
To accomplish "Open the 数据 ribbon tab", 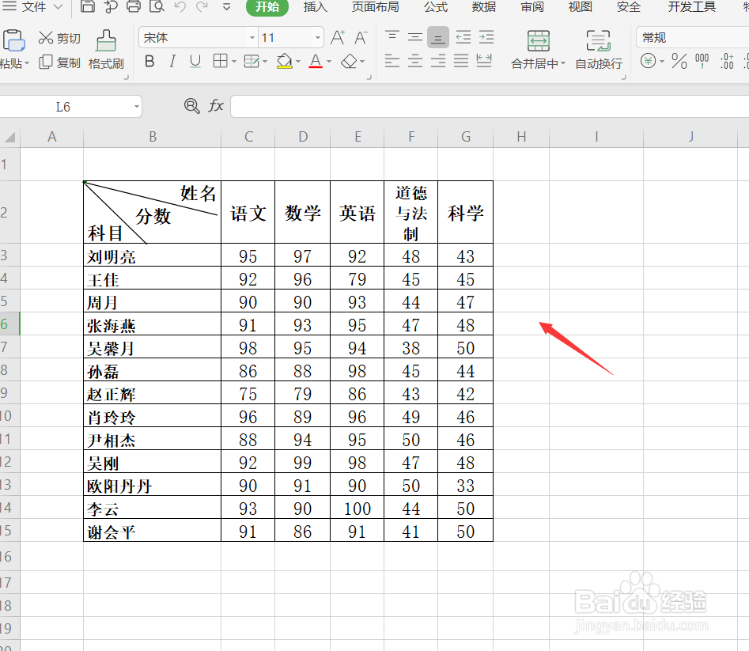I will coord(483,7).
